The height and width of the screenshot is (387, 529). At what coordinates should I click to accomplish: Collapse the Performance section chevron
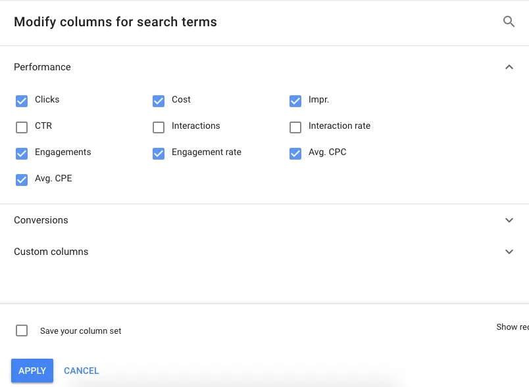[x=509, y=66]
